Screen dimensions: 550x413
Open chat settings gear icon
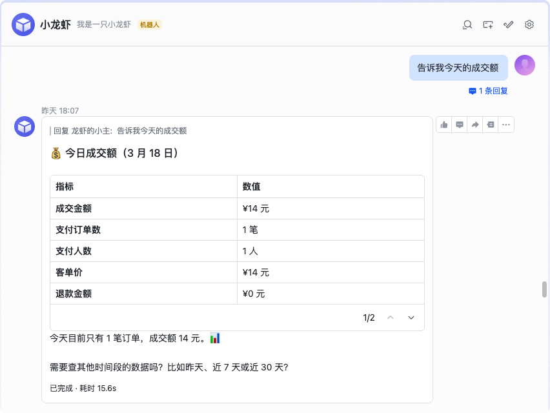point(529,25)
